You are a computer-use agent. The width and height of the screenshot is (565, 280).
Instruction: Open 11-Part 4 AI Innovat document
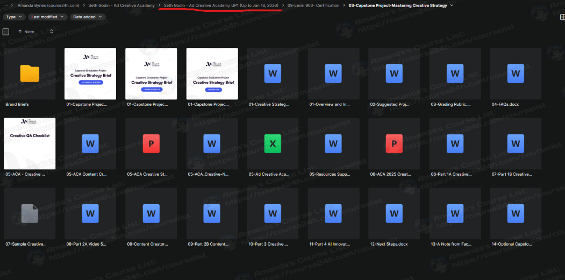tap(333, 213)
